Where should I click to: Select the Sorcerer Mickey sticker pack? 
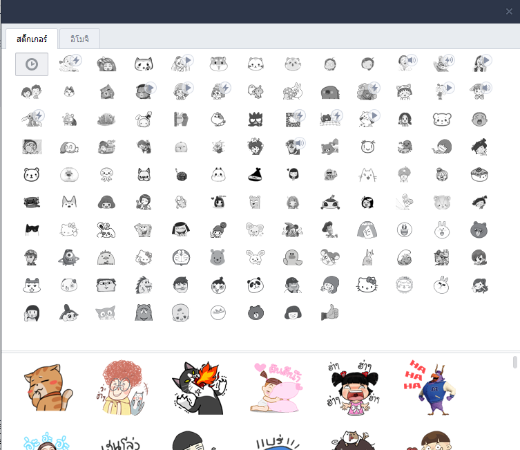(x=293, y=229)
